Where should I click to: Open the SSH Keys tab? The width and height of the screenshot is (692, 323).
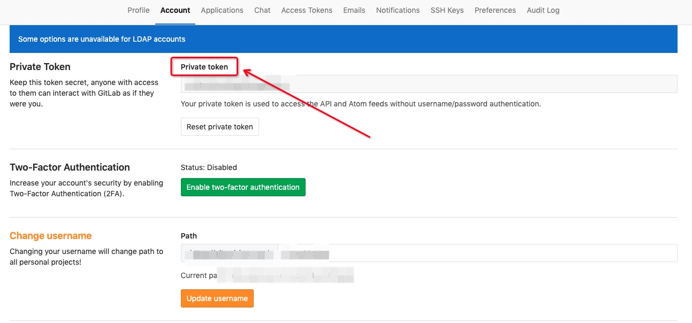[447, 10]
